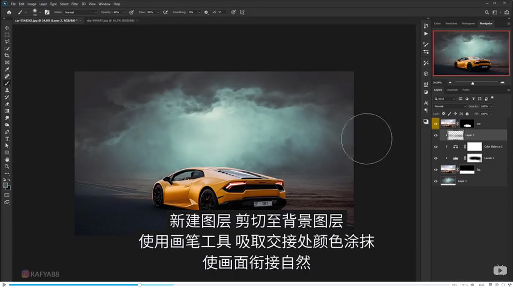Select the Type tool
The image size is (513, 288).
click(7, 138)
